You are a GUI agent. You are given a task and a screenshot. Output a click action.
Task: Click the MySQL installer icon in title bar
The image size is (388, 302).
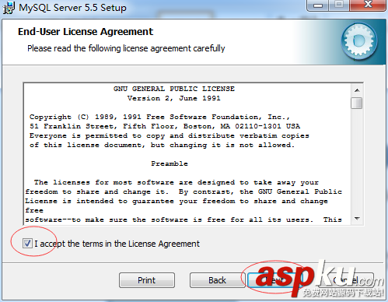(x=9, y=8)
